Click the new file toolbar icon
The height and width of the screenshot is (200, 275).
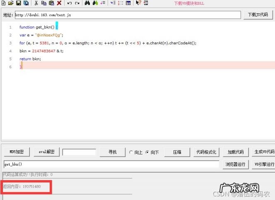[3, 3]
